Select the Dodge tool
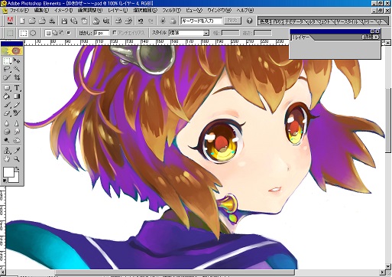392x277 pixels. tap(7, 140)
